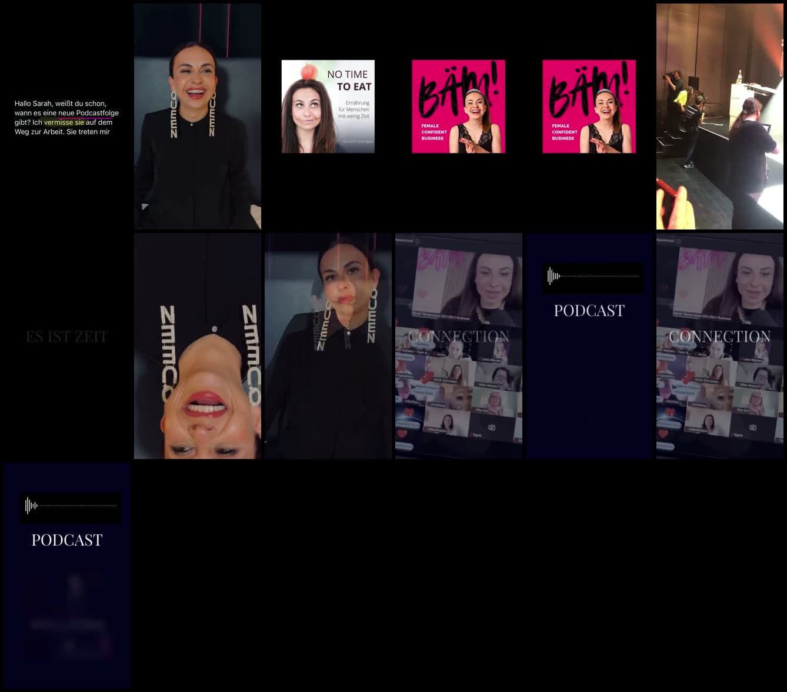
Task: Select the dark 'ES IST ZEIT' frame
Action: [x=67, y=346]
